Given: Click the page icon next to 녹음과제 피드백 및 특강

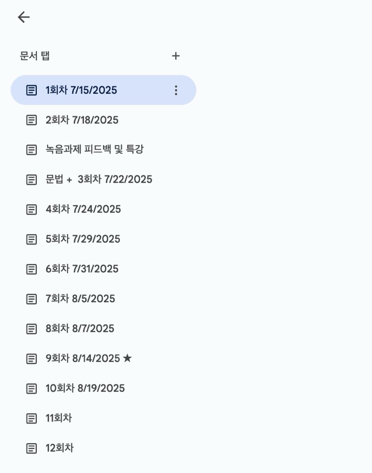Looking at the screenshot, I should tap(32, 149).
